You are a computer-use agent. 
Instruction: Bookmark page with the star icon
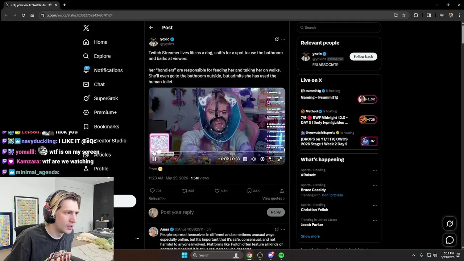[x=404, y=15]
